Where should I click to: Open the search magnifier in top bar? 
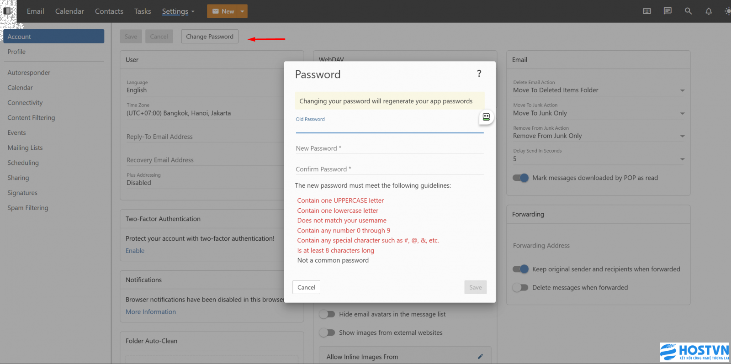[688, 11]
